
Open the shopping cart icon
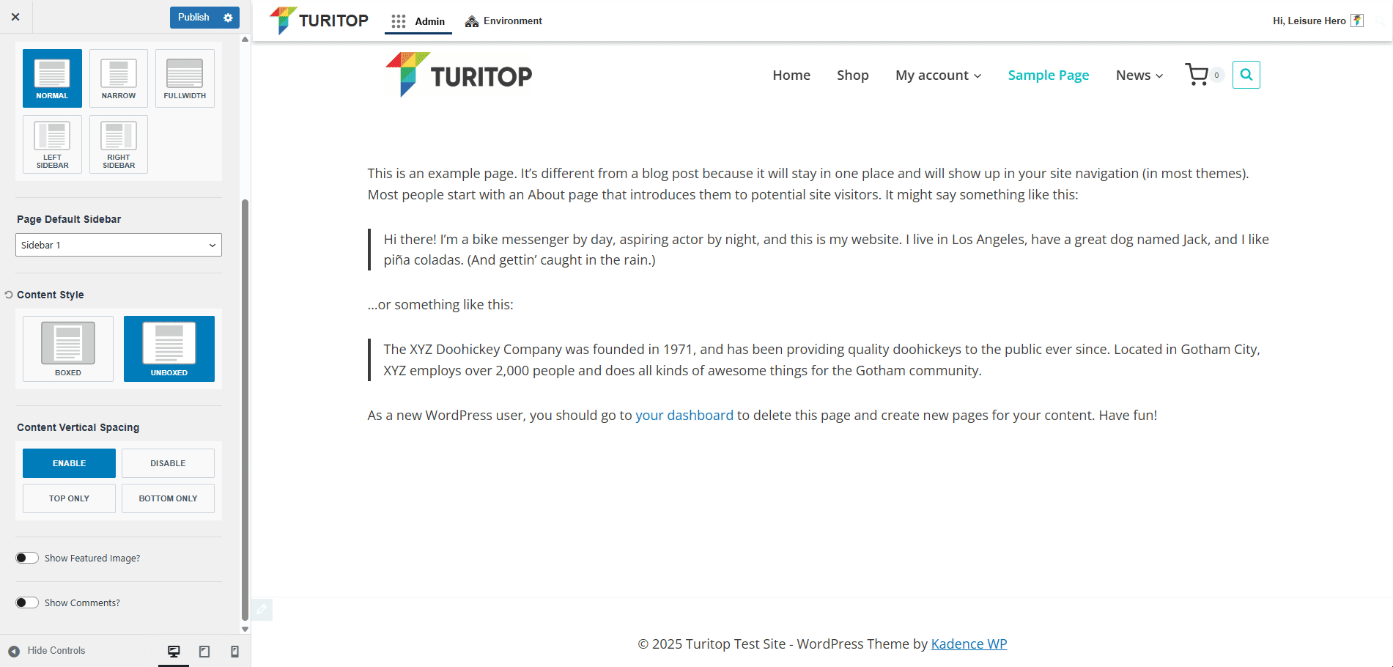pyautogui.click(x=1197, y=75)
